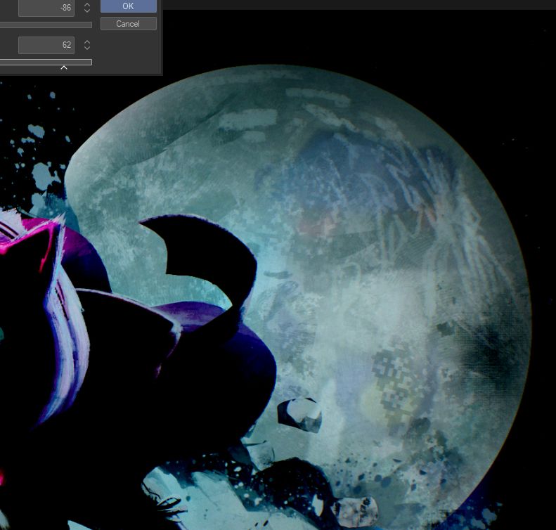Click the slider handle below the 62 field

64,67
